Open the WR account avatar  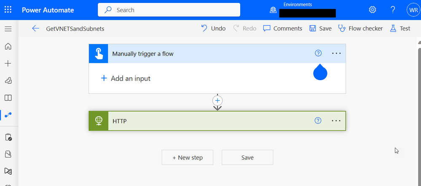point(413,10)
